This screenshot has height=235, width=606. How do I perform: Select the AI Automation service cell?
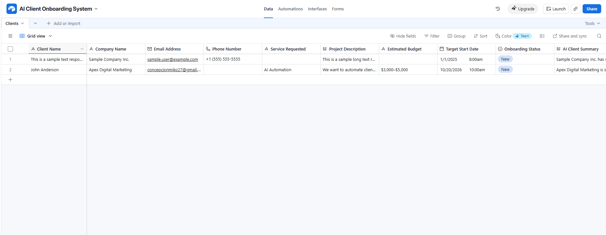[x=291, y=70]
